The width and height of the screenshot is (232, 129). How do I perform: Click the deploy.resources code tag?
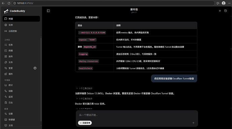click(x=89, y=61)
